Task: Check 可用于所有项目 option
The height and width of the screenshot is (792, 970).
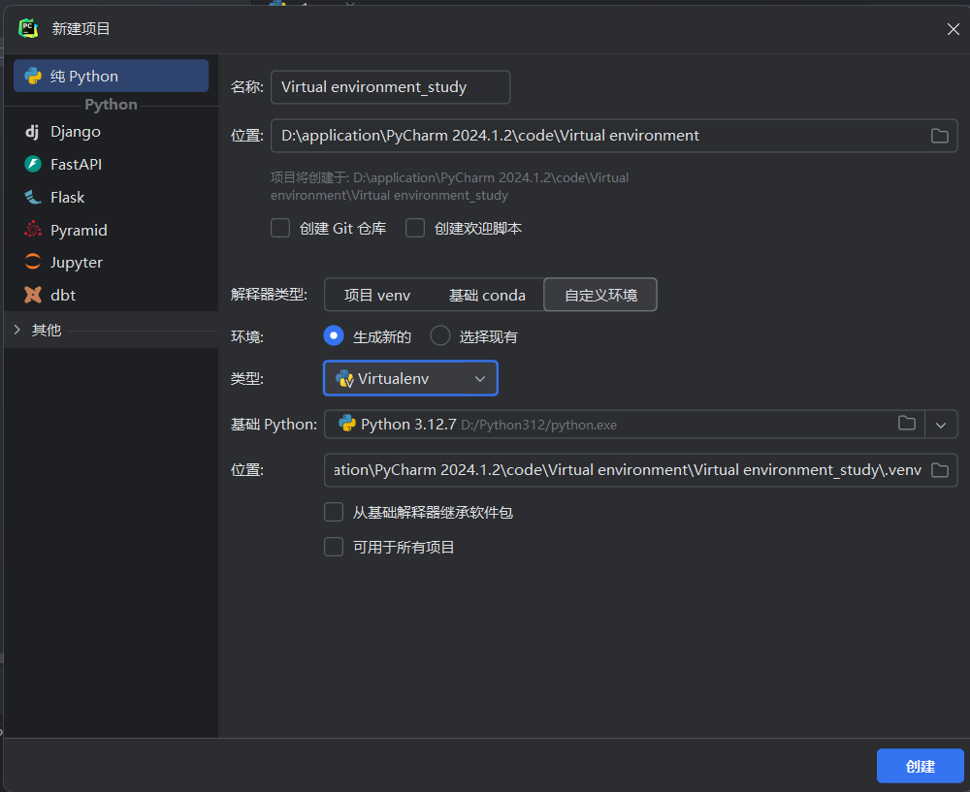Action: (334, 547)
